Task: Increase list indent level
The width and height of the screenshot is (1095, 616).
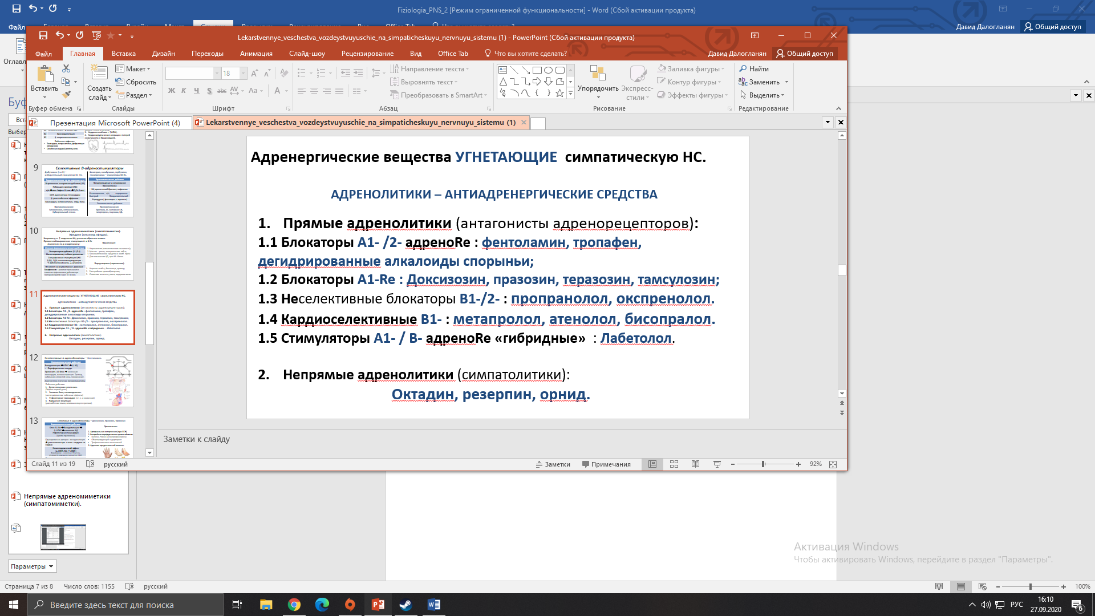Action: coord(358,73)
